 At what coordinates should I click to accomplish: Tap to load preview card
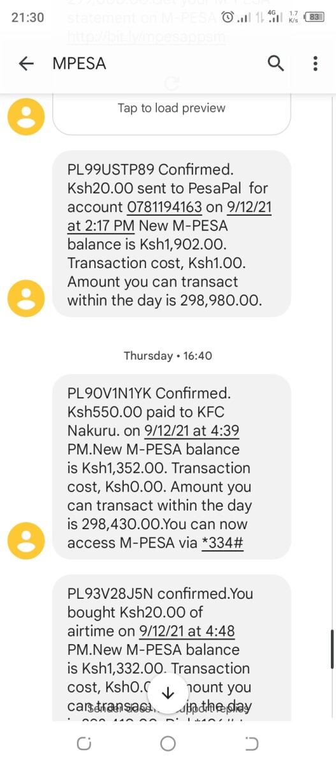coord(172,114)
